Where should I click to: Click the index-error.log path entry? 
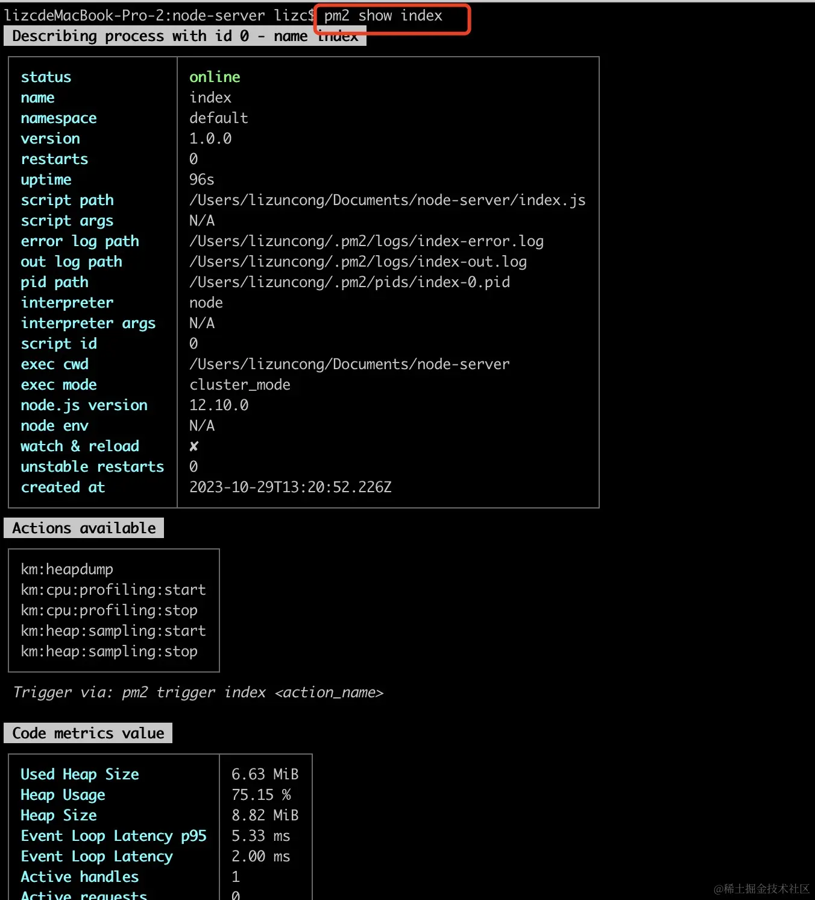366,241
